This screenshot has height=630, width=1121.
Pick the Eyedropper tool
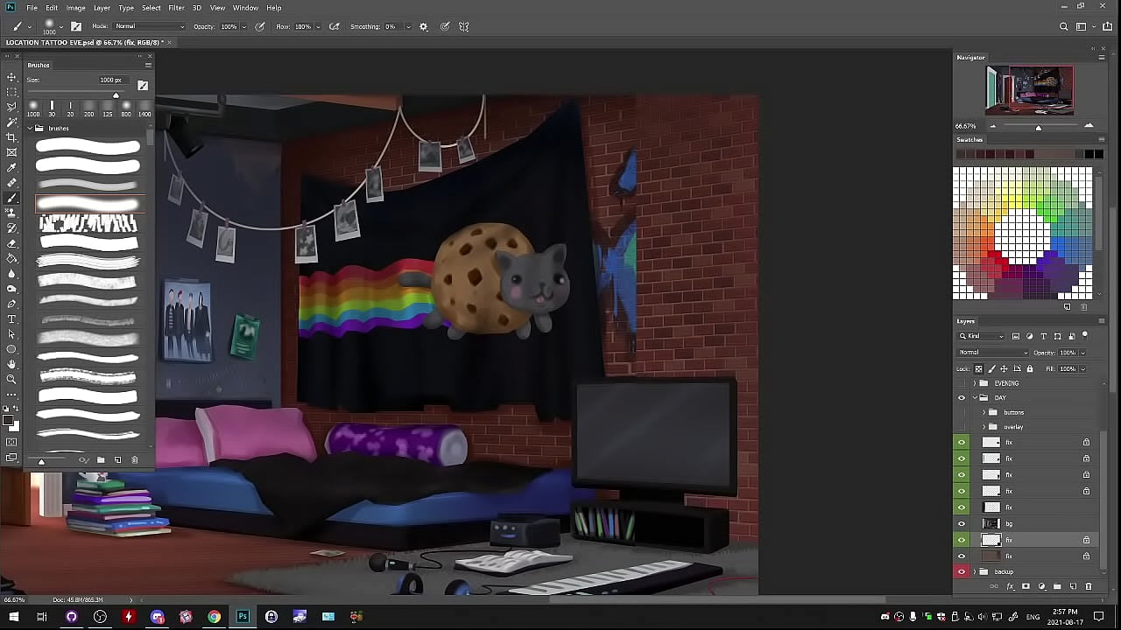[11, 168]
